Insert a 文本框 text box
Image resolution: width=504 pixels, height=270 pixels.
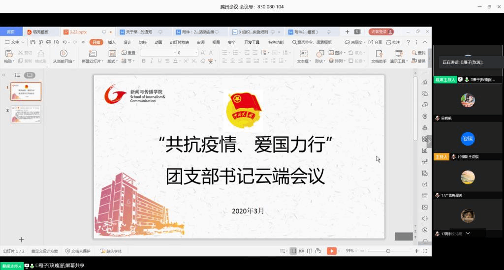click(x=304, y=53)
